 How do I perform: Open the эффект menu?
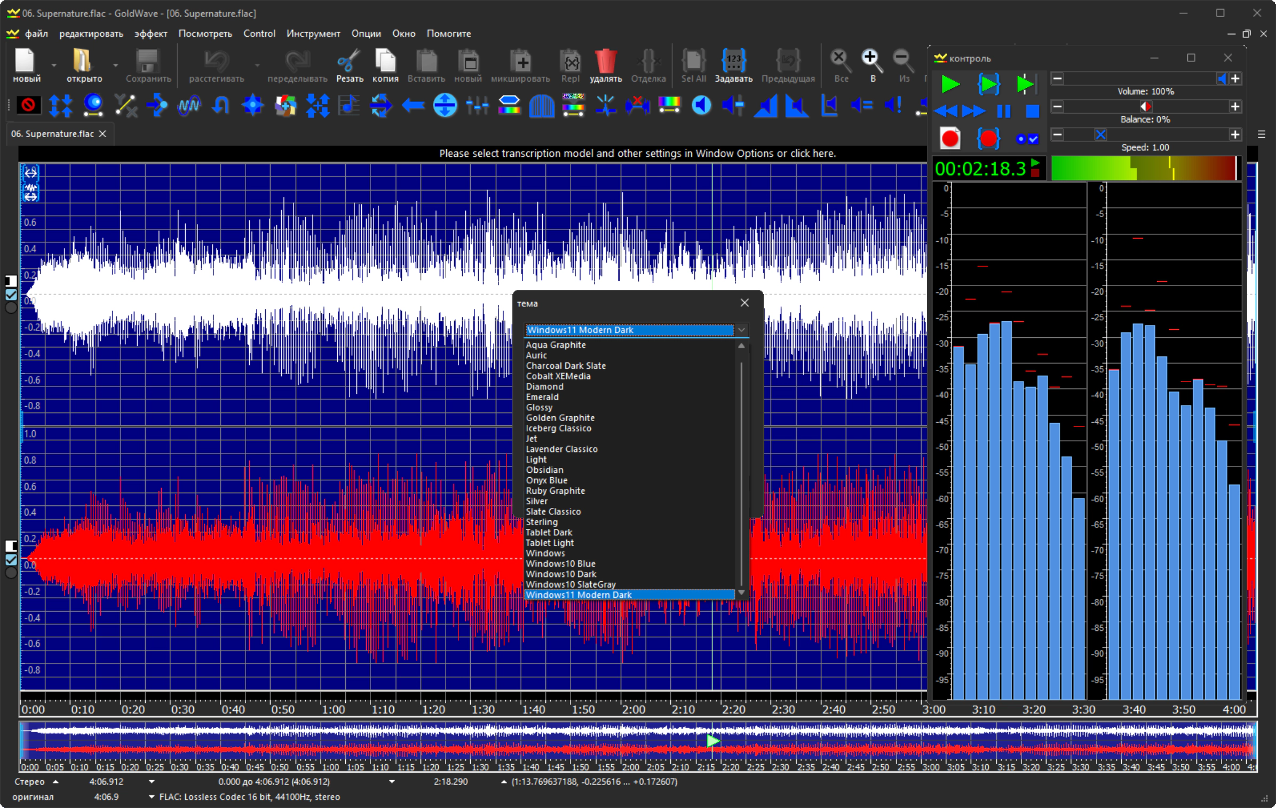click(150, 34)
